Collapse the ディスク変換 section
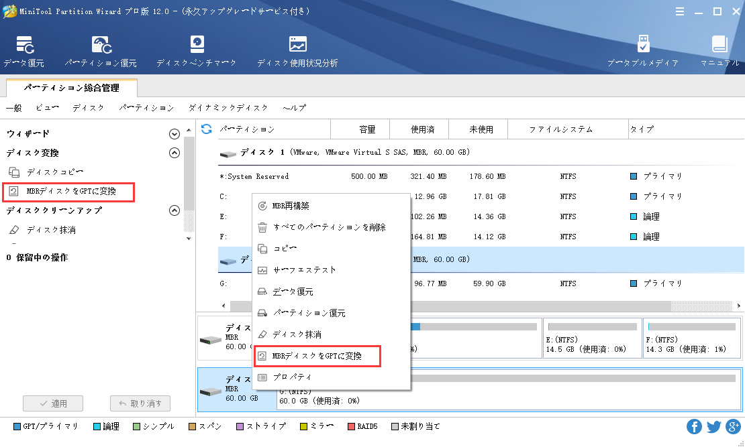 [175, 153]
